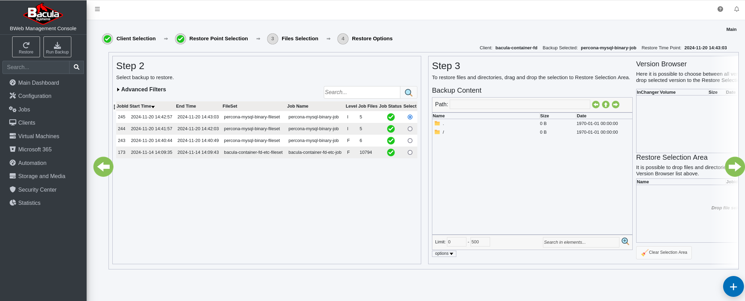
Task: Open the notifications bell
Action: click(737, 9)
